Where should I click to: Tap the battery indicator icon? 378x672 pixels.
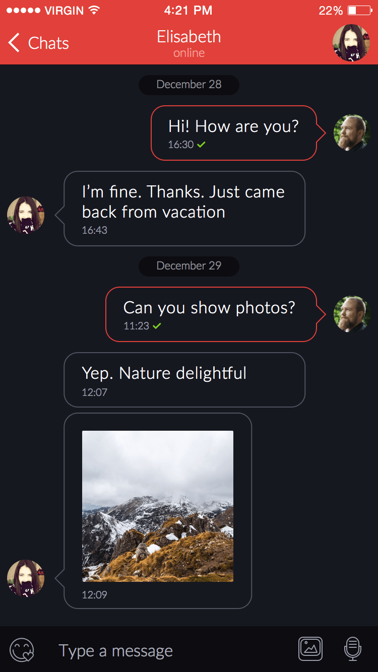click(359, 11)
